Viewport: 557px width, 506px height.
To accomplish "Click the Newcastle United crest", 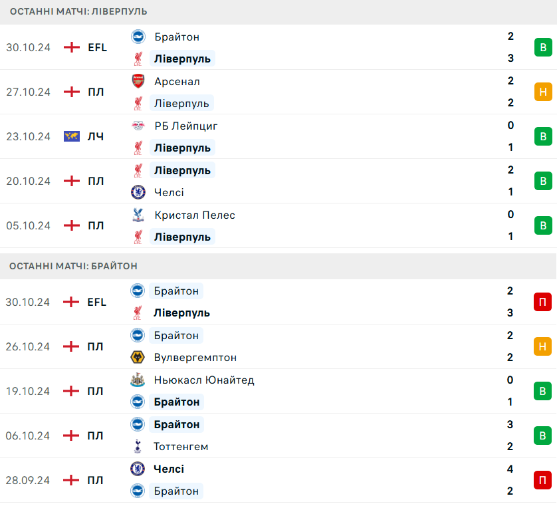I will point(138,380).
